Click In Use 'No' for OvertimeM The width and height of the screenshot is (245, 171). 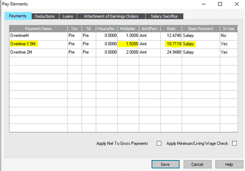229,36
